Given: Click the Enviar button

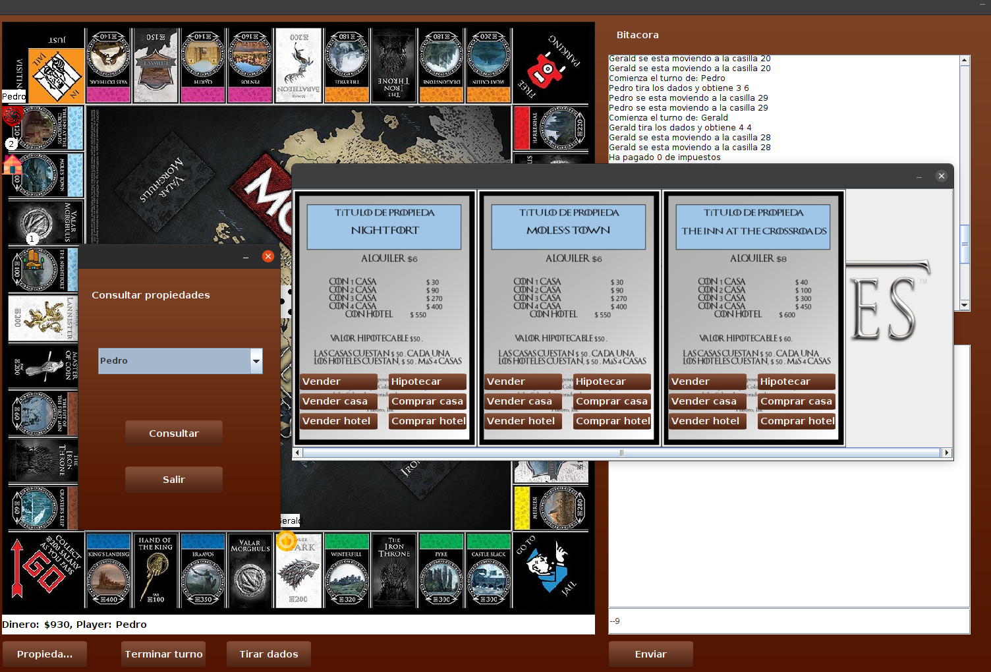Looking at the screenshot, I should (651, 654).
